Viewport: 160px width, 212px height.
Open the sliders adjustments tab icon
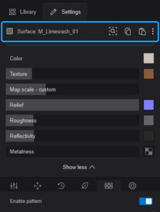14,186
